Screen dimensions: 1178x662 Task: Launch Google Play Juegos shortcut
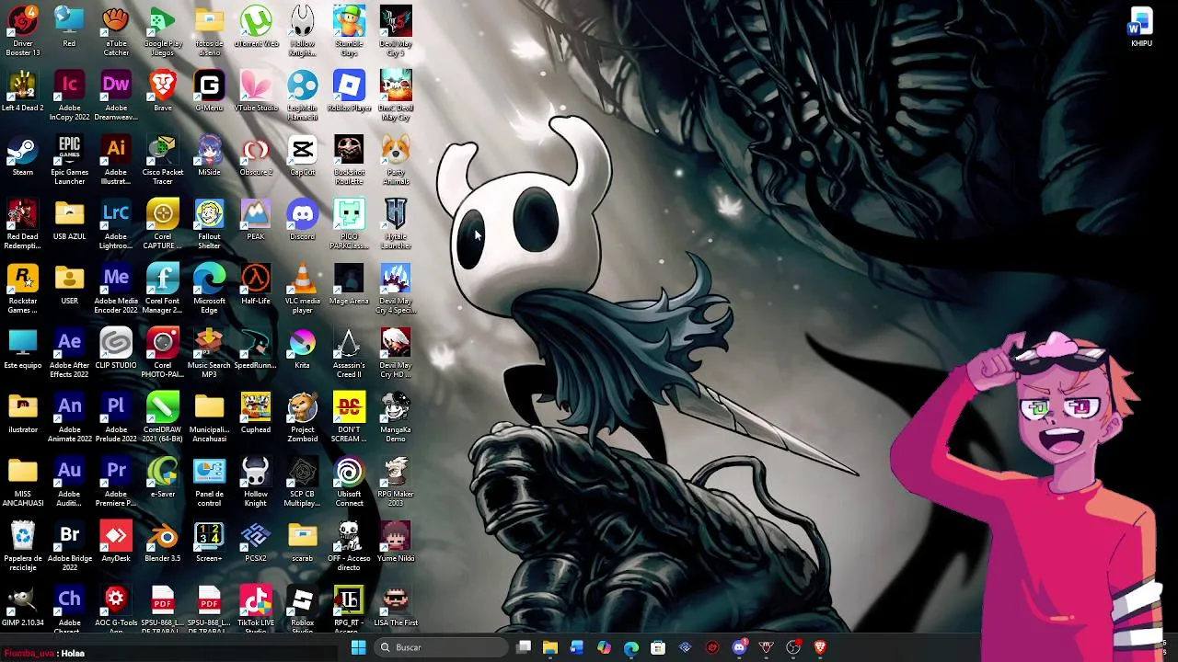click(163, 31)
